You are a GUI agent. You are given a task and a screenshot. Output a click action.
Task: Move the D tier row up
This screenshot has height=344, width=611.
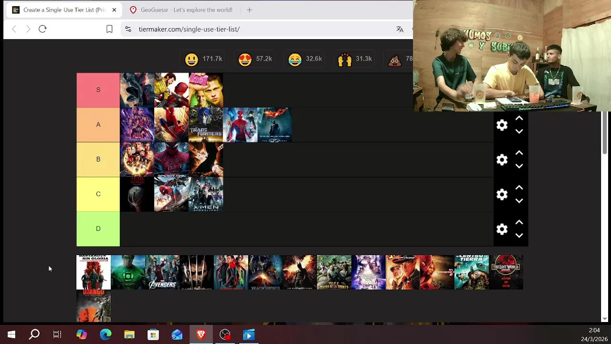pyautogui.click(x=519, y=223)
